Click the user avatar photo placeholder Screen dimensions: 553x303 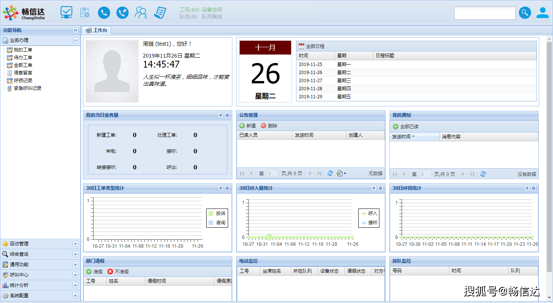pyautogui.click(x=112, y=71)
